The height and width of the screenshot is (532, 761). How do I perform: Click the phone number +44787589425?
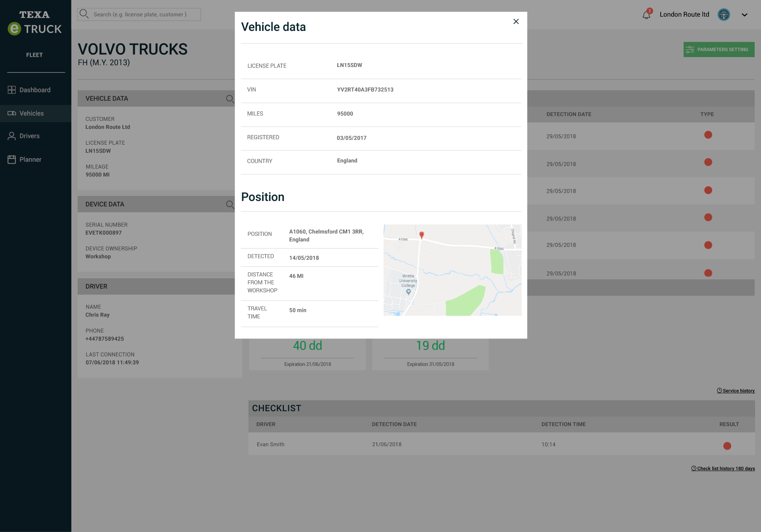click(105, 339)
